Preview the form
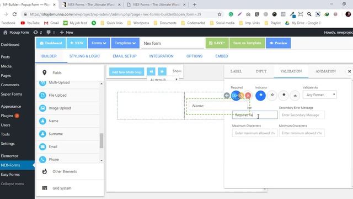 click(x=278, y=43)
